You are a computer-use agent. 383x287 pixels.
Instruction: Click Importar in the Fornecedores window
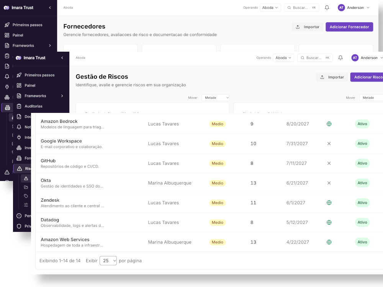click(308, 27)
